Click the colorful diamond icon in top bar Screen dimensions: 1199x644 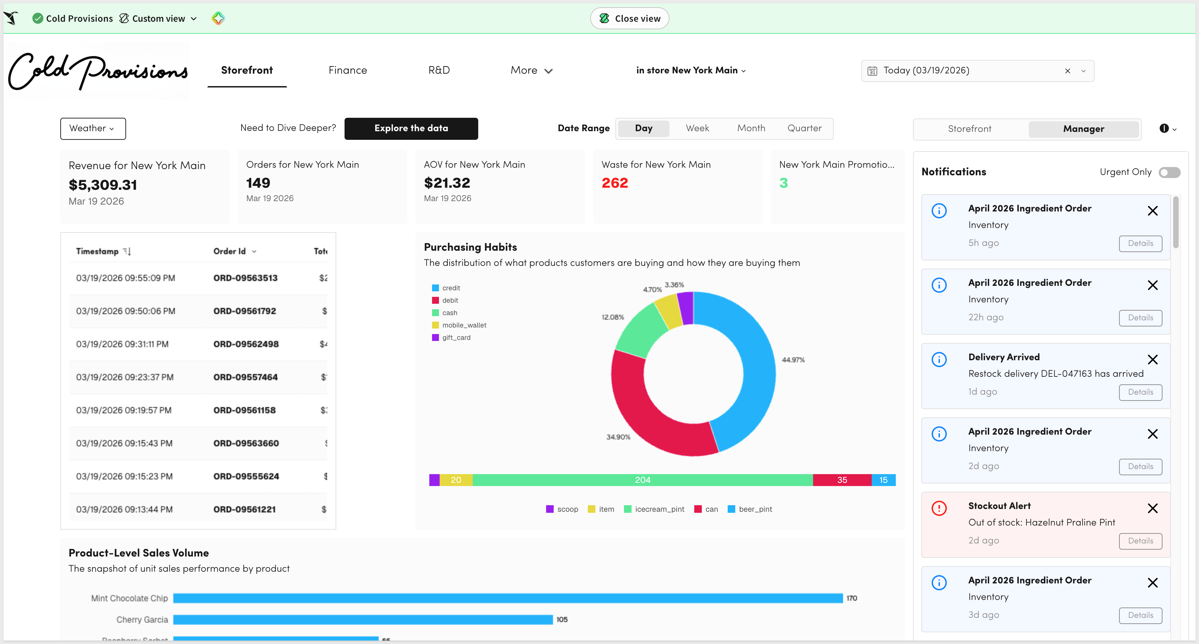[x=218, y=18]
